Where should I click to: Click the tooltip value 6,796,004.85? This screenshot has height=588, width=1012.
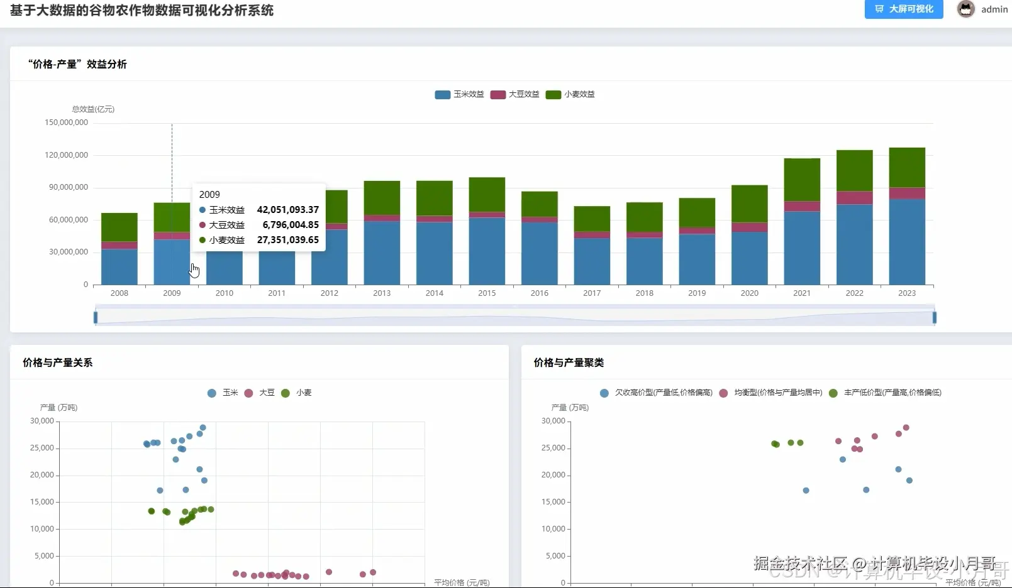[x=291, y=225]
